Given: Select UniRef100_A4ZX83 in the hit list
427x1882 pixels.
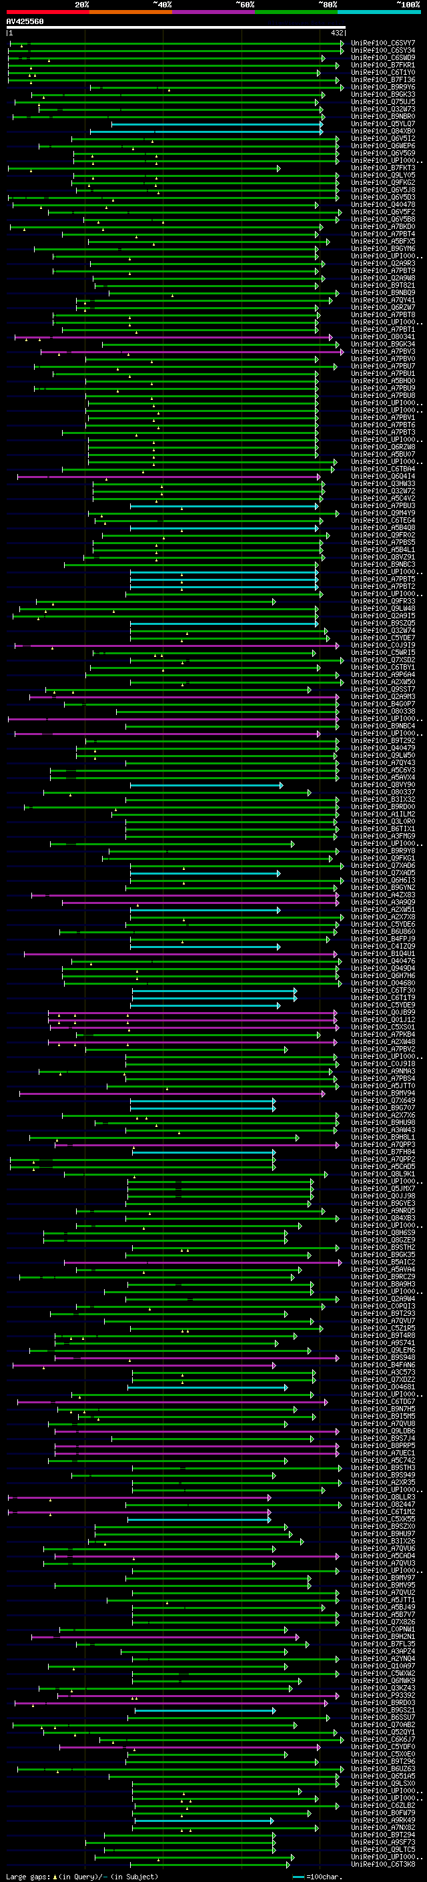Looking at the screenshot, I should (383, 895).
